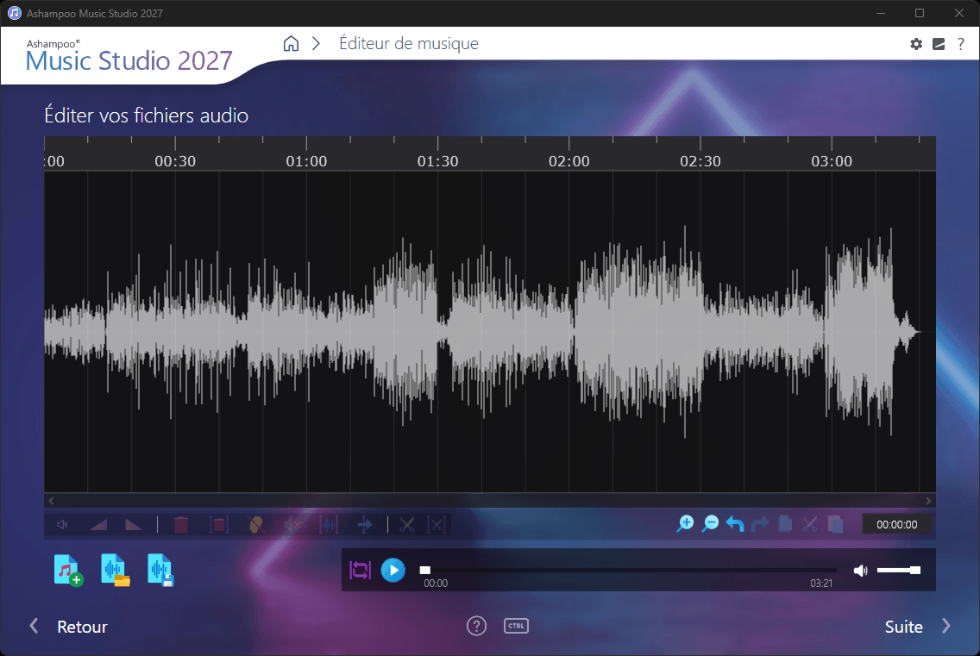
Task: Click the skin/theme icon next to settings
Action: (938, 44)
